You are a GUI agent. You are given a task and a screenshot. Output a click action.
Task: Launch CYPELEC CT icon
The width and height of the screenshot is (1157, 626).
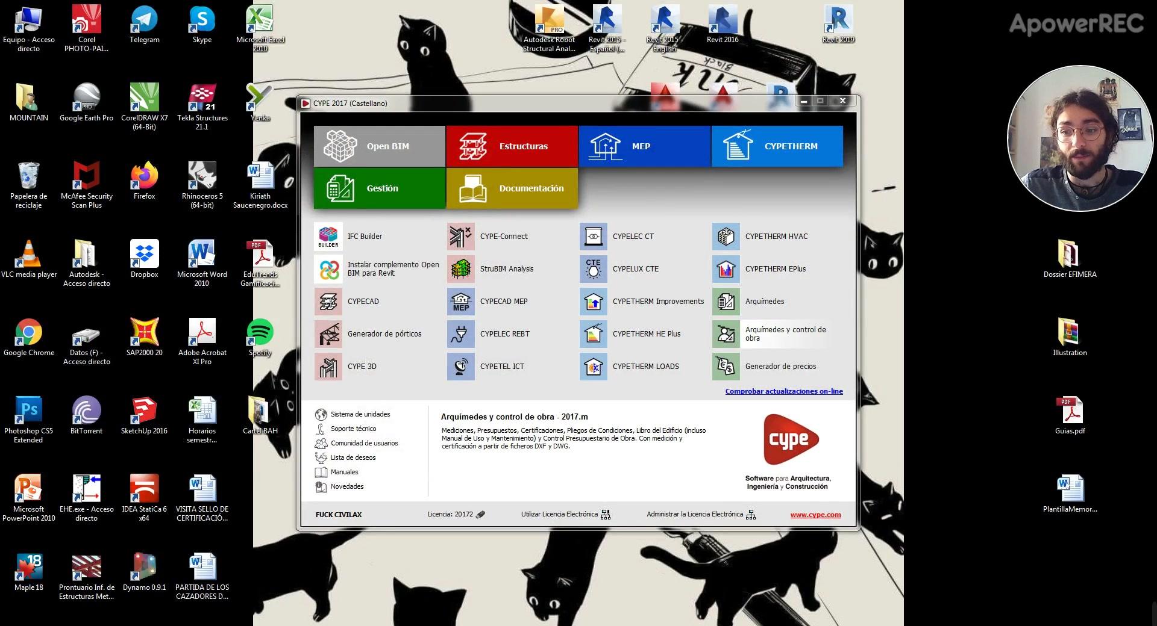pyautogui.click(x=594, y=237)
